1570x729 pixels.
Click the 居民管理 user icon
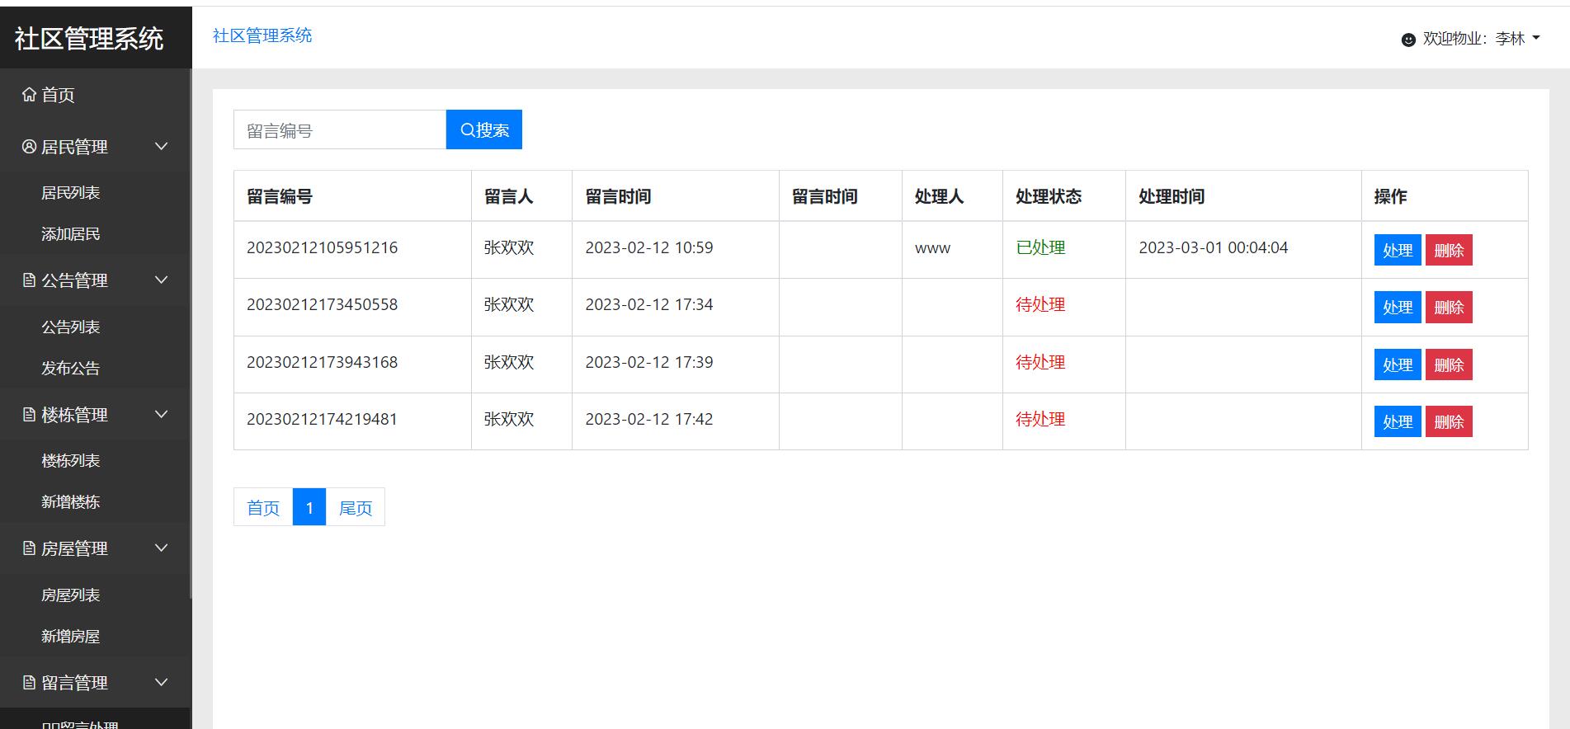29,147
